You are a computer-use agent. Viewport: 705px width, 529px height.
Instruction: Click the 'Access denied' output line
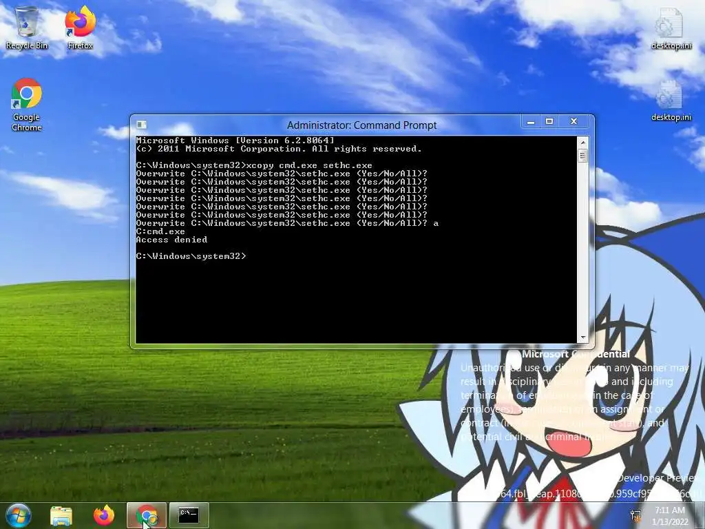pyautogui.click(x=171, y=240)
